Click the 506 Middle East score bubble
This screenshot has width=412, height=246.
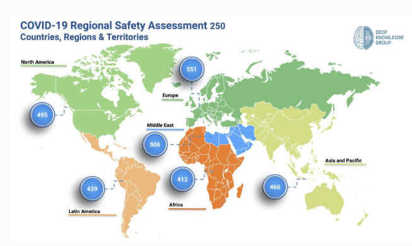[155, 144]
